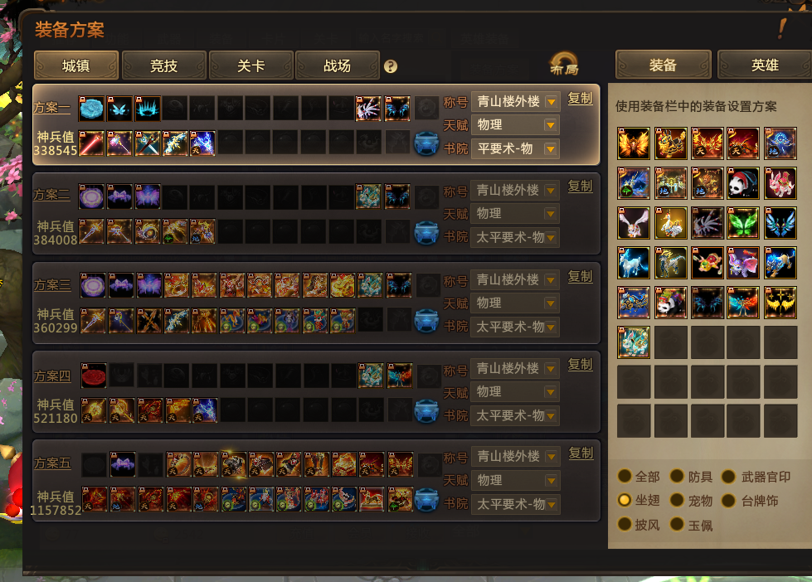
Task: Click the orange exclamation mark icon
Action: [782, 28]
